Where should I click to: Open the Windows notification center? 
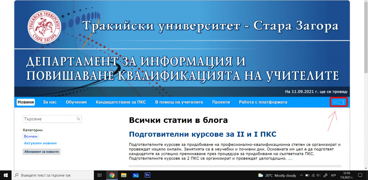(360, 175)
